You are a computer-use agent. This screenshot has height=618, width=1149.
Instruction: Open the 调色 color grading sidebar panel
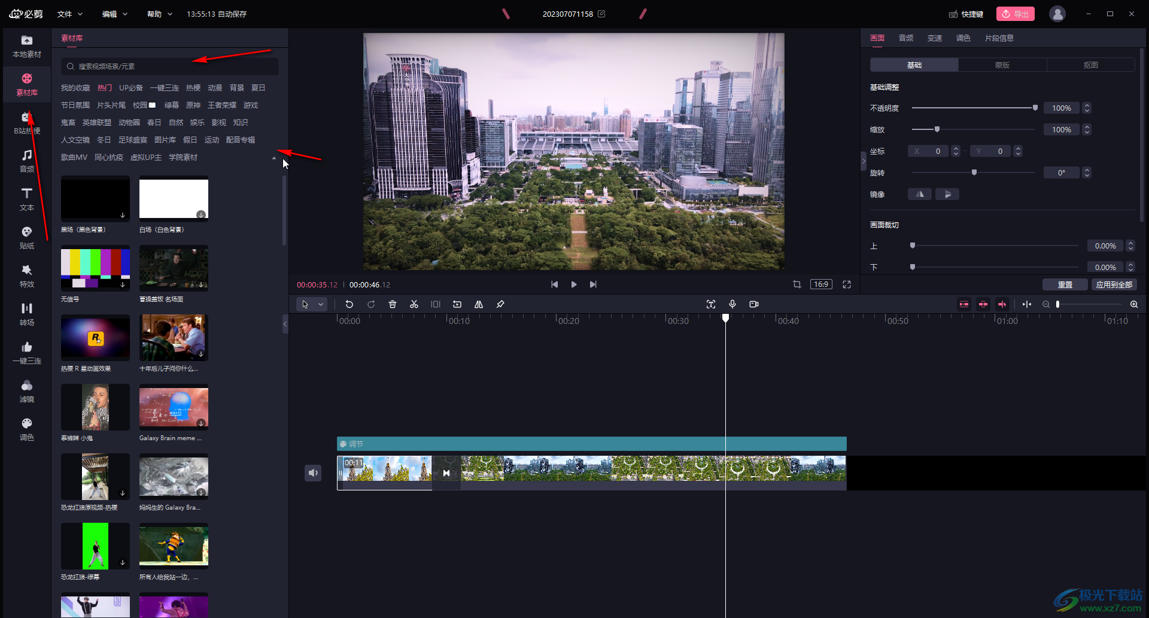click(27, 429)
